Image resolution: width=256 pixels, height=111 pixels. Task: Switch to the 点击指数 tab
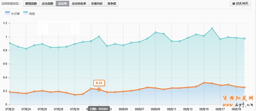point(47,3)
